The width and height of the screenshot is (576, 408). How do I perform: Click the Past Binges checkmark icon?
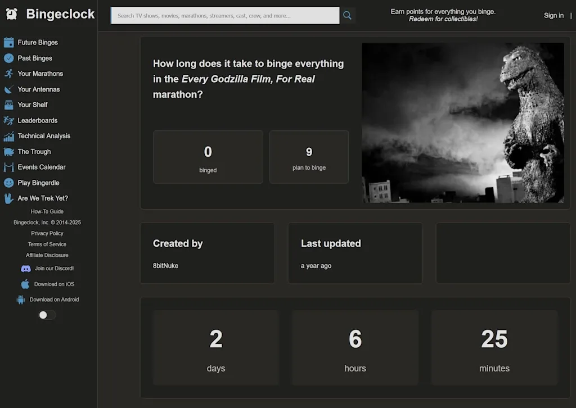point(9,58)
